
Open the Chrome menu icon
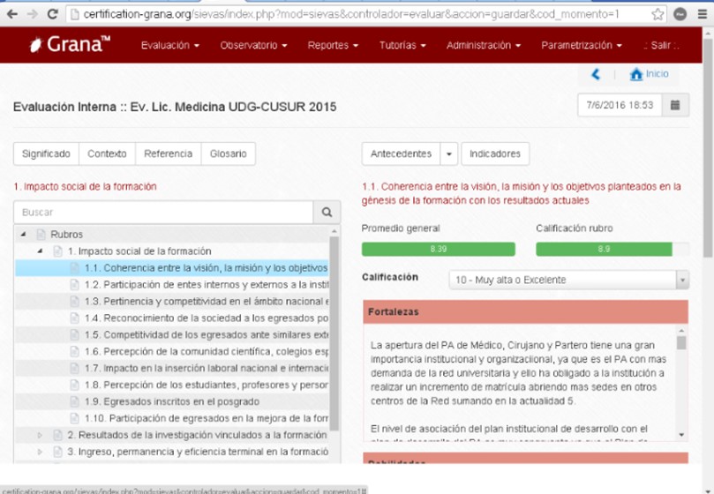pyautogui.click(x=703, y=14)
